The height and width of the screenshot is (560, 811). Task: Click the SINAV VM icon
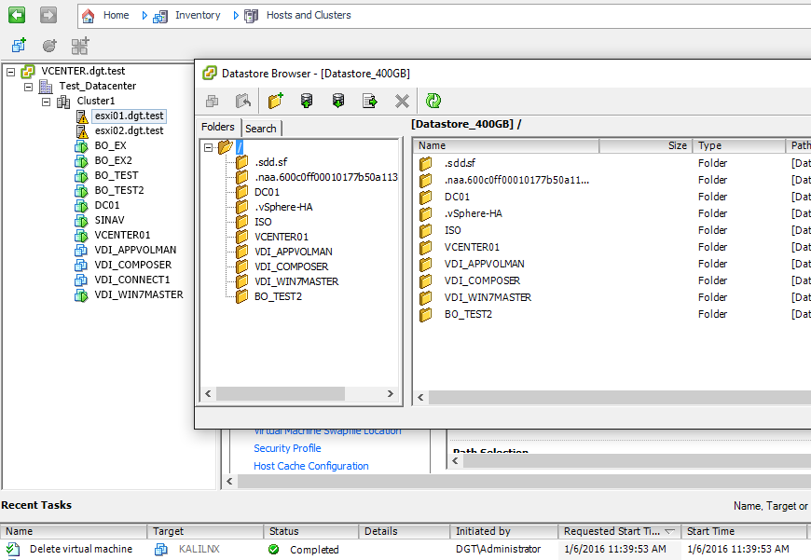pos(81,221)
